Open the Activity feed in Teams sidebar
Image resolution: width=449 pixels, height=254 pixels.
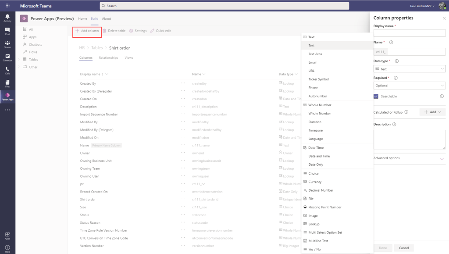[x=7, y=18]
